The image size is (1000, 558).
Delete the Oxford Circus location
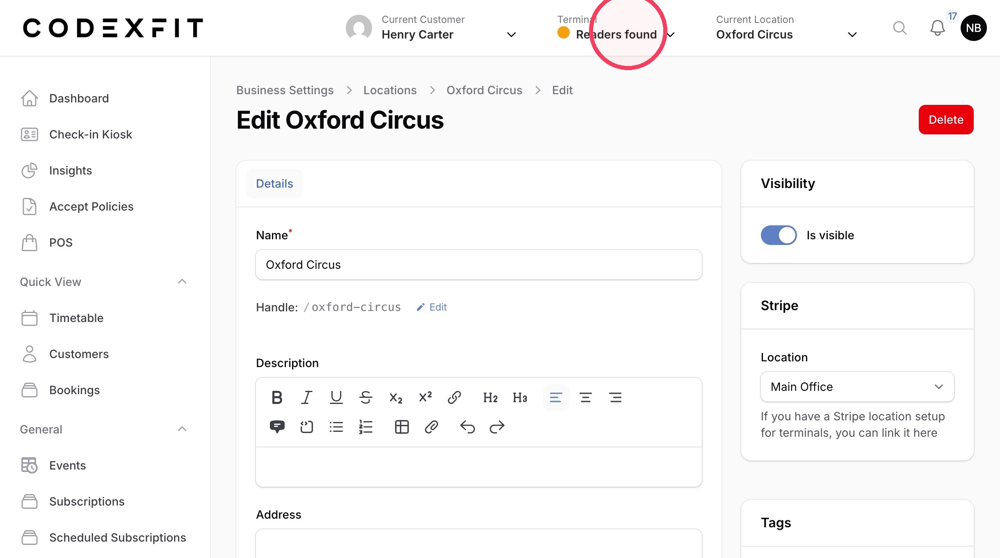tap(946, 120)
